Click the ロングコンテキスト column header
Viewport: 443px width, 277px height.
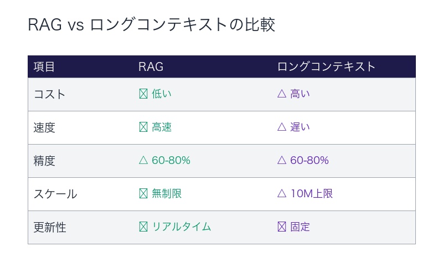tap(326, 67)
